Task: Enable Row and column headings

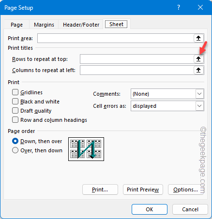Action: [x=15, y=120]
